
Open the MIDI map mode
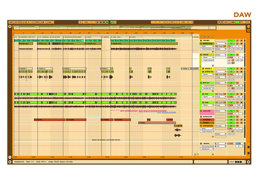[x=233, y=22]
